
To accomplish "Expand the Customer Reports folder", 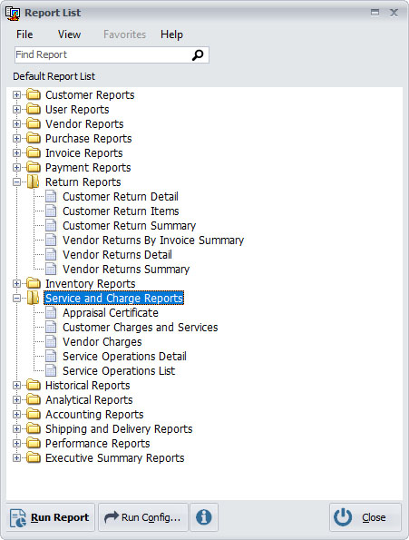I will click(16, 94).
